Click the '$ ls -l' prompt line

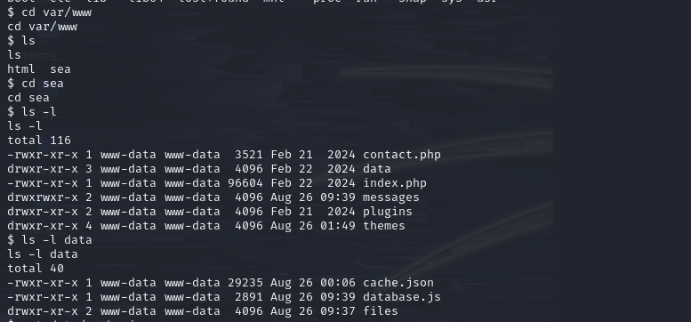click(32, 112)
